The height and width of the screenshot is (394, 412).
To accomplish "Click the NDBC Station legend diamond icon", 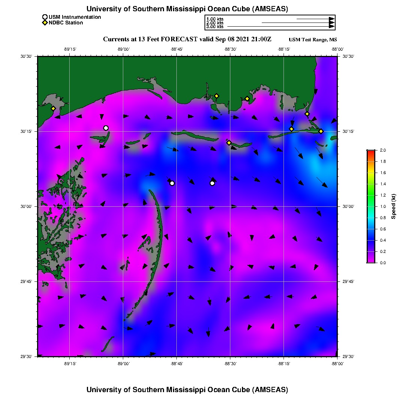I will point(45,23).
